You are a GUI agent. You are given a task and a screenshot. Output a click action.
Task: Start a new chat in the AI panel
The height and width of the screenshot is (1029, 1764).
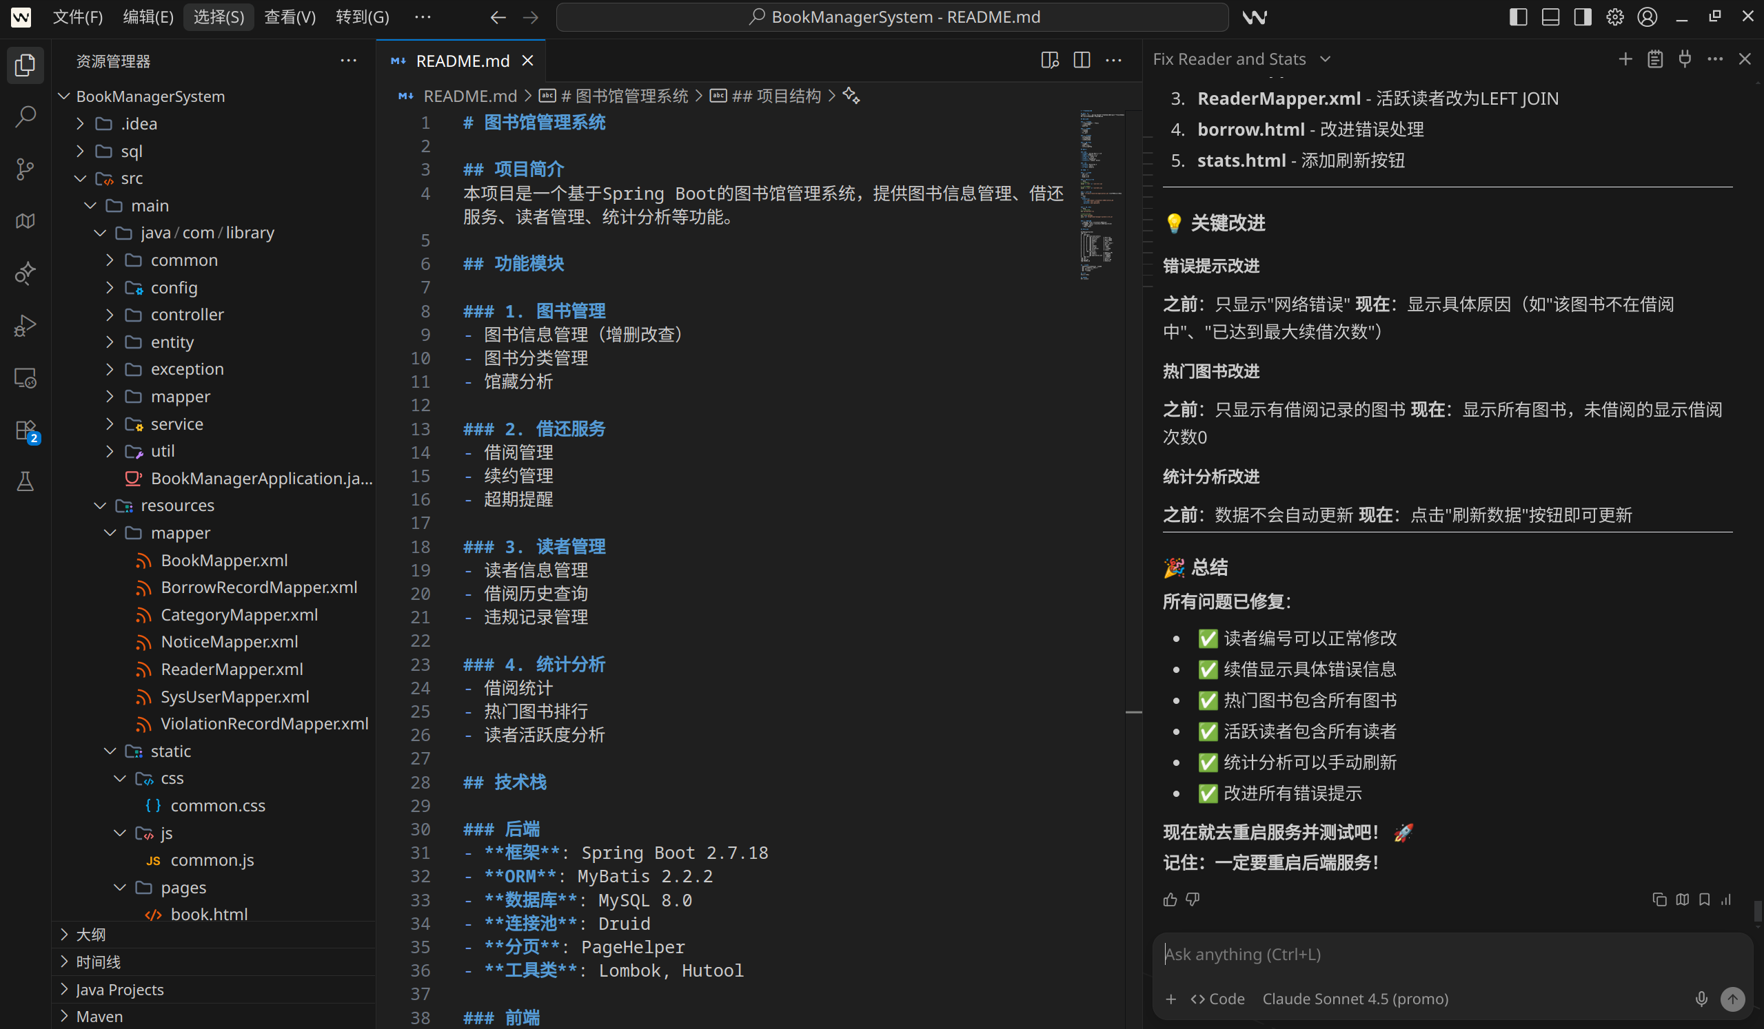click(x=1625, y=59)
